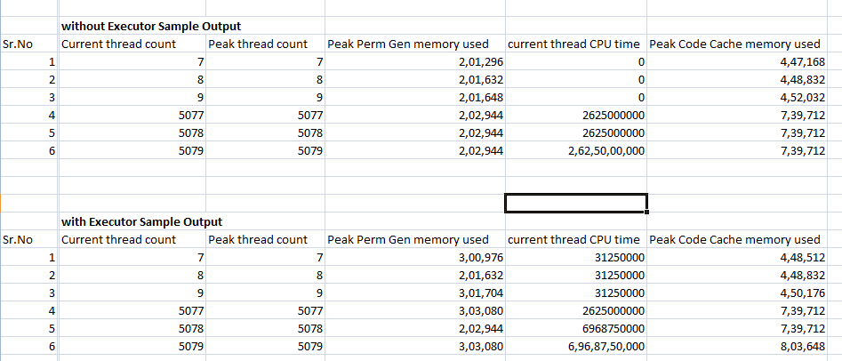The height and width of the screenshot is (361, 842).
Task: Click the cell with value 4,50,176
Action: [x=801, y=293]
